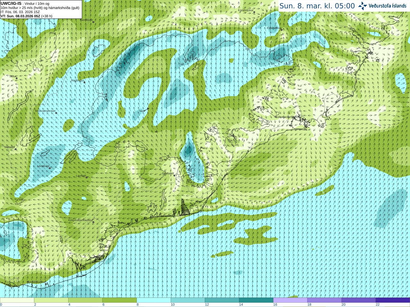Pick the 6–8 m/s olive green legend swatch
Screen dimensions: 410x307
point(119,300)
